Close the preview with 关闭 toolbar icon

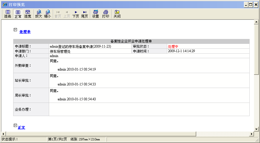point(117,14)
